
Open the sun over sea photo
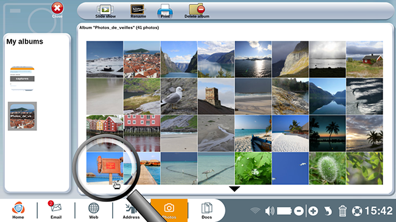pyautogui.click(x=253, y=59)
